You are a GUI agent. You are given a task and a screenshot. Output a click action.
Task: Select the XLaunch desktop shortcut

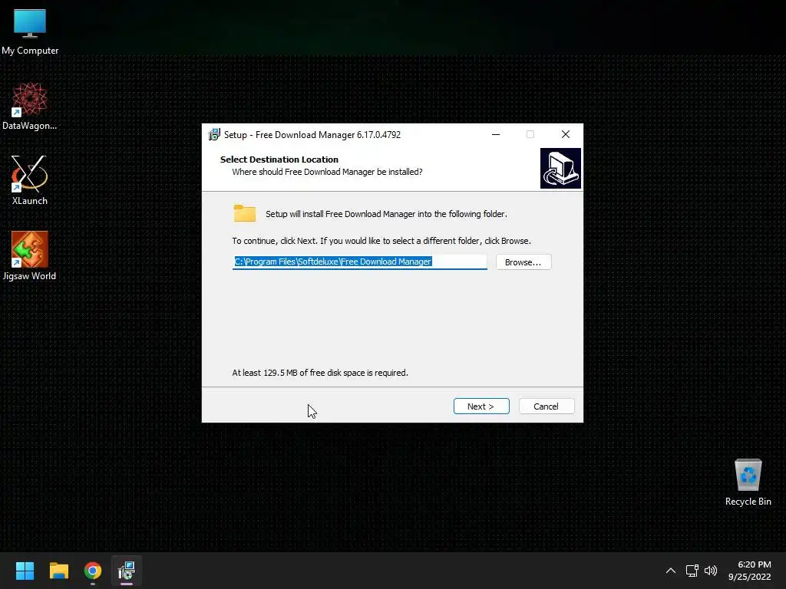click(x=30, y=180)
